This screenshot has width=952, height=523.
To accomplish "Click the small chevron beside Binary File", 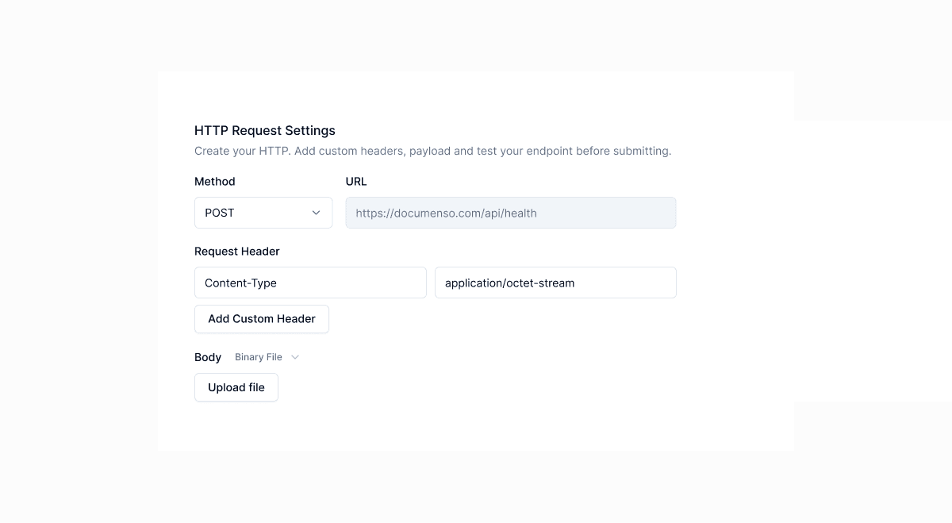I will [x=295, y=357].
